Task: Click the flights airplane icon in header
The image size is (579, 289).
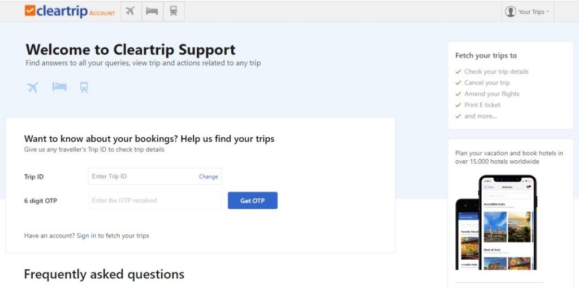Action: [131, 11]
